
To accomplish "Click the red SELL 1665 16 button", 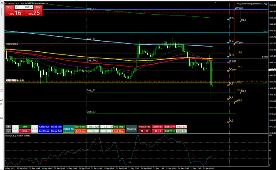I will click(15, 13).
